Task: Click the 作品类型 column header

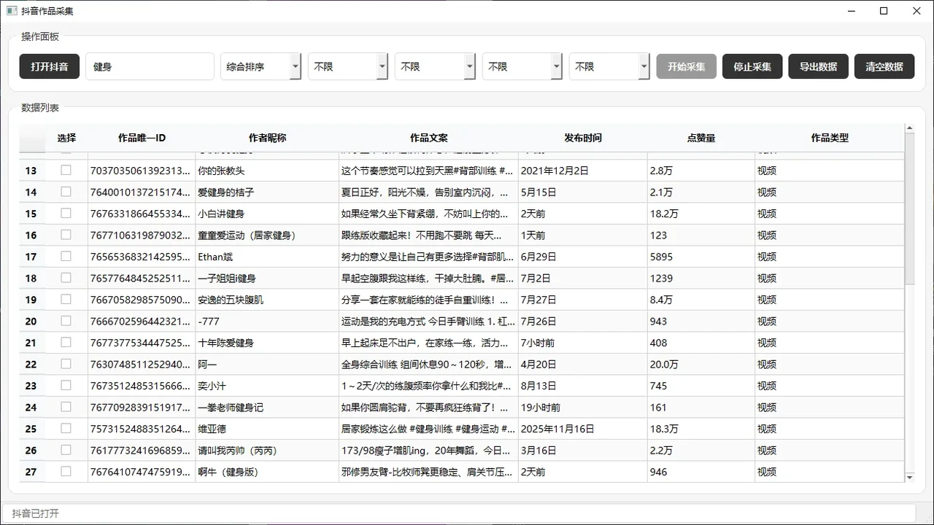Action: coord(830,138)
